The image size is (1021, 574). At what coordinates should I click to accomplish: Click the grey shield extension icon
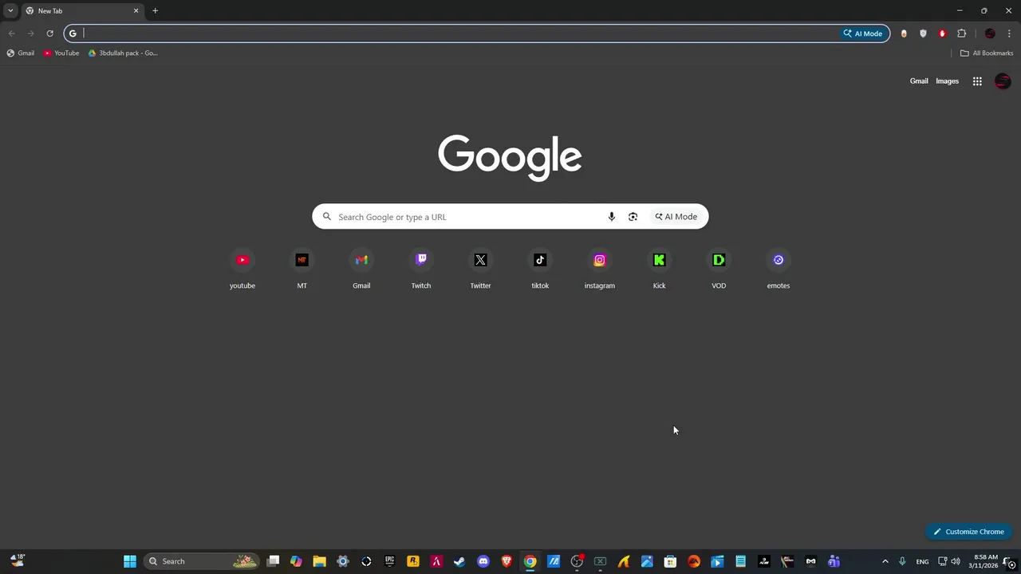pos(923,33)
